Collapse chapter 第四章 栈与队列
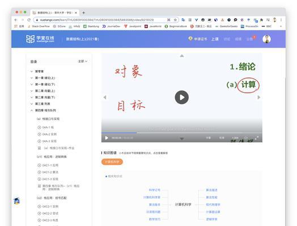 pyautogui.click(x=43, y=110)
